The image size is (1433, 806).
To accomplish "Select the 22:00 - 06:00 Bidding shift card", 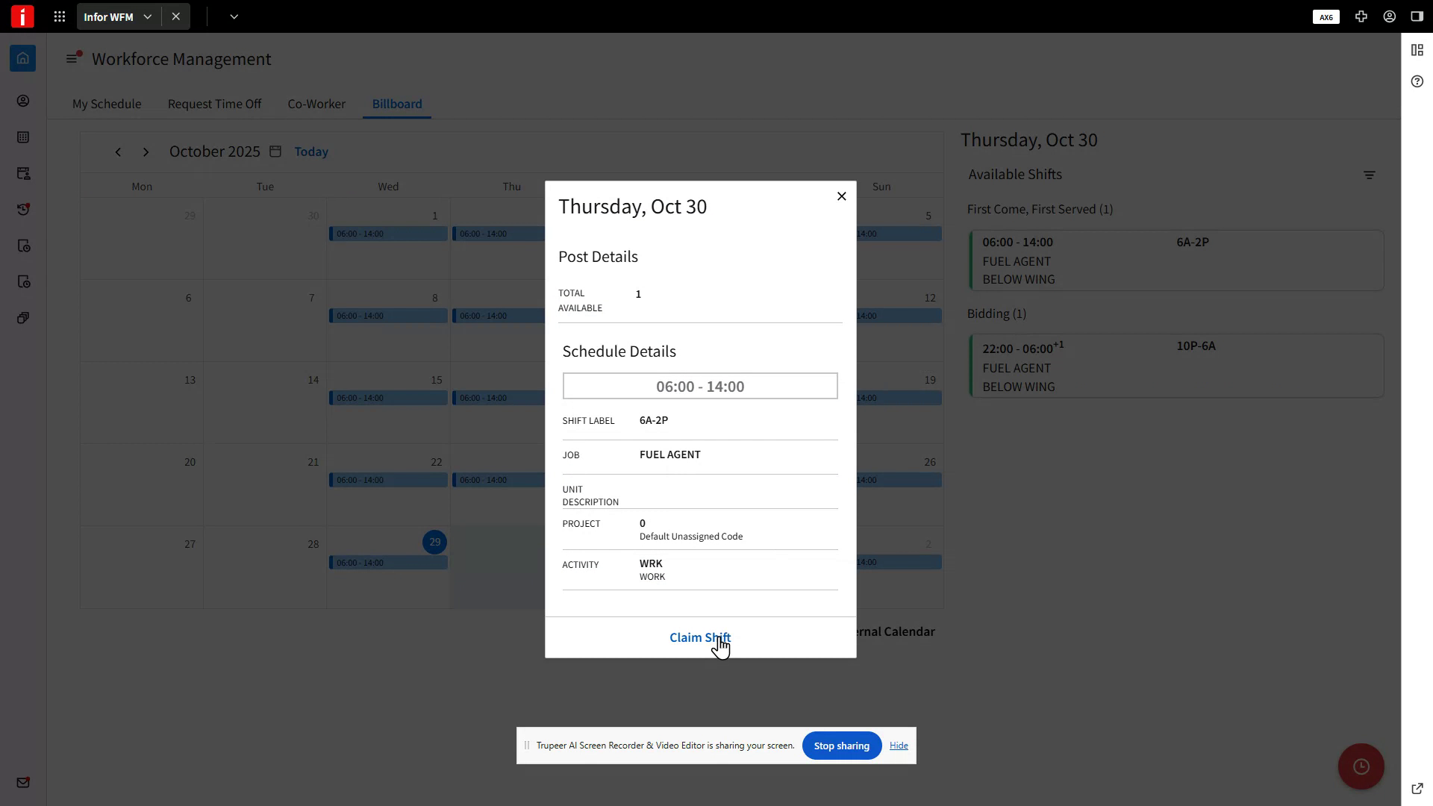I will coord(1177,366).
